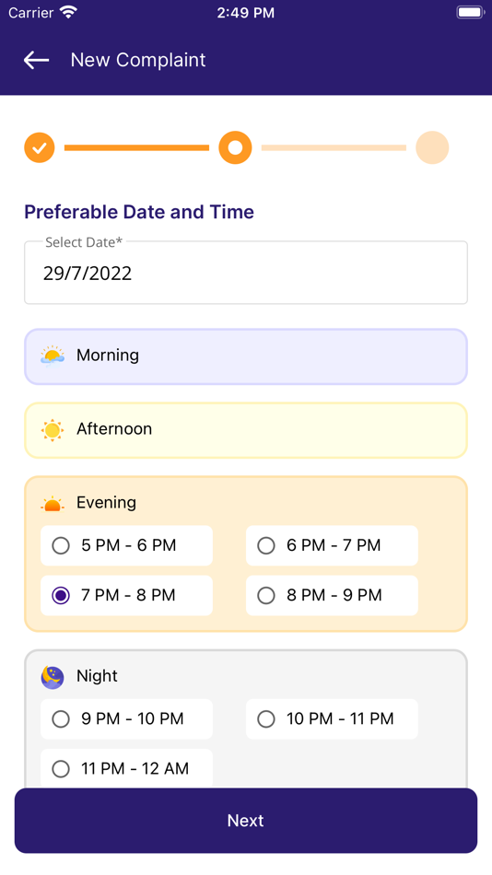Tap the back arrow icon
Viewport: 492px width, 875px height.
tap(36, 60)
